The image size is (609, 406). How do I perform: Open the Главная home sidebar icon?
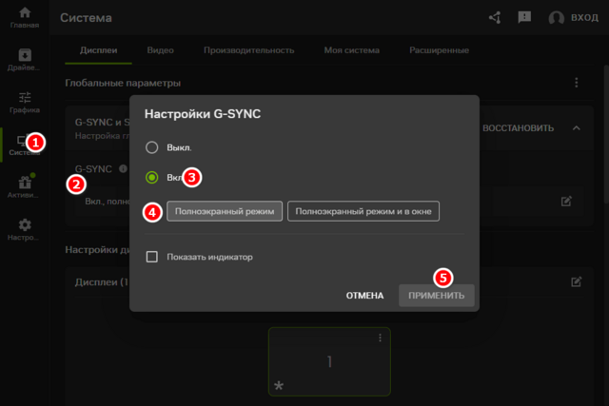tap(25, 17)
